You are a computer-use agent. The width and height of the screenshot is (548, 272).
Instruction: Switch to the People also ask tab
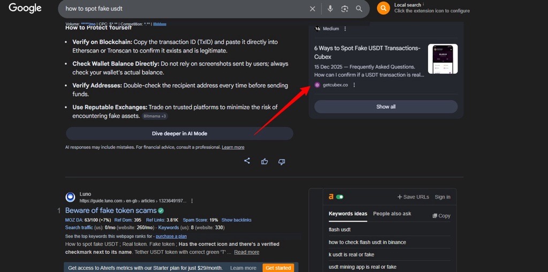point(392,214)
